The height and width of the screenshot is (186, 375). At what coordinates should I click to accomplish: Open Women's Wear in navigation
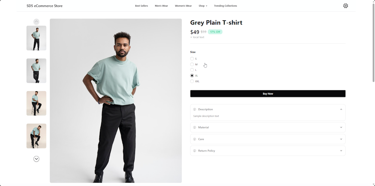pos(183,6)
